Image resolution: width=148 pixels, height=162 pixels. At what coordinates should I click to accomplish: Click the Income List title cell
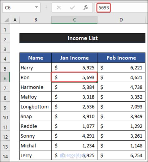(82, 38)
